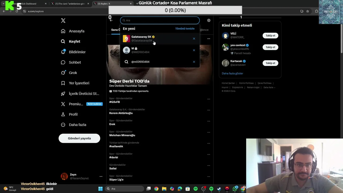Open the #sallandık trending topic
Image resolution: width=343 pixels, height=193 pixels.
point(116,146)
